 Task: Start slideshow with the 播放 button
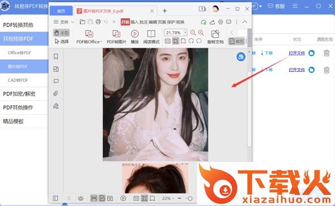pos(135,37)
